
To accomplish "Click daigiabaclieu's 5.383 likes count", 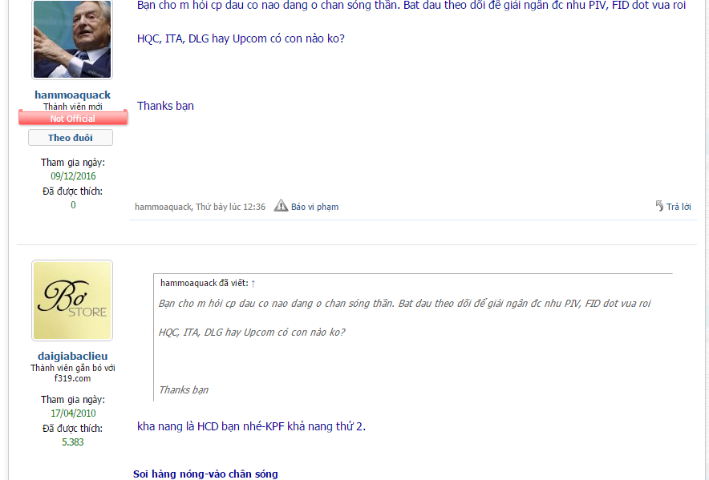I will [73, 442].
